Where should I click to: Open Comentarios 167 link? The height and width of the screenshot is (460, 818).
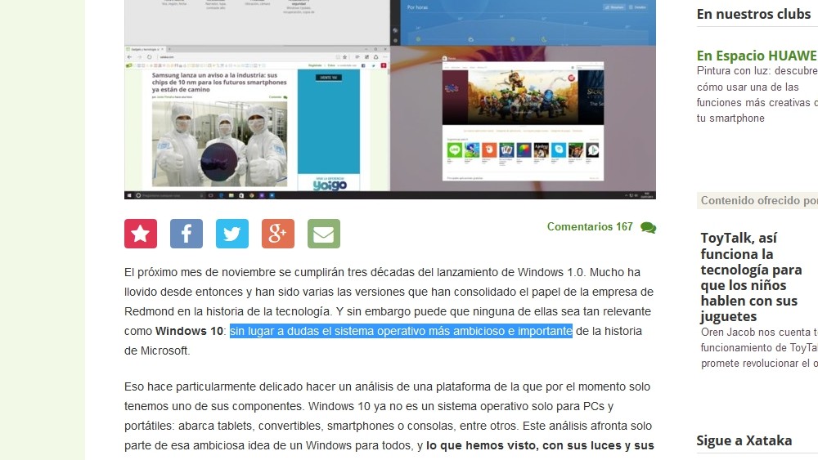[590, 226]
